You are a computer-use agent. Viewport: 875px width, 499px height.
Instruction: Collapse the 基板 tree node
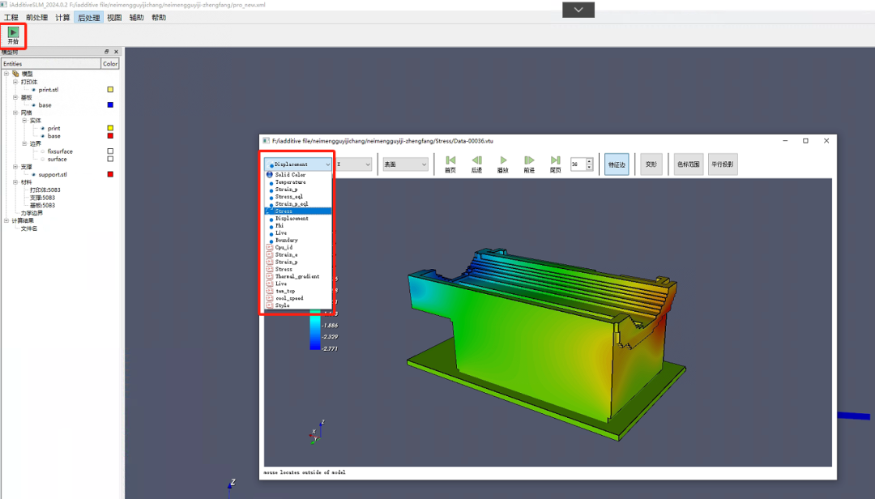pos(15,97)
